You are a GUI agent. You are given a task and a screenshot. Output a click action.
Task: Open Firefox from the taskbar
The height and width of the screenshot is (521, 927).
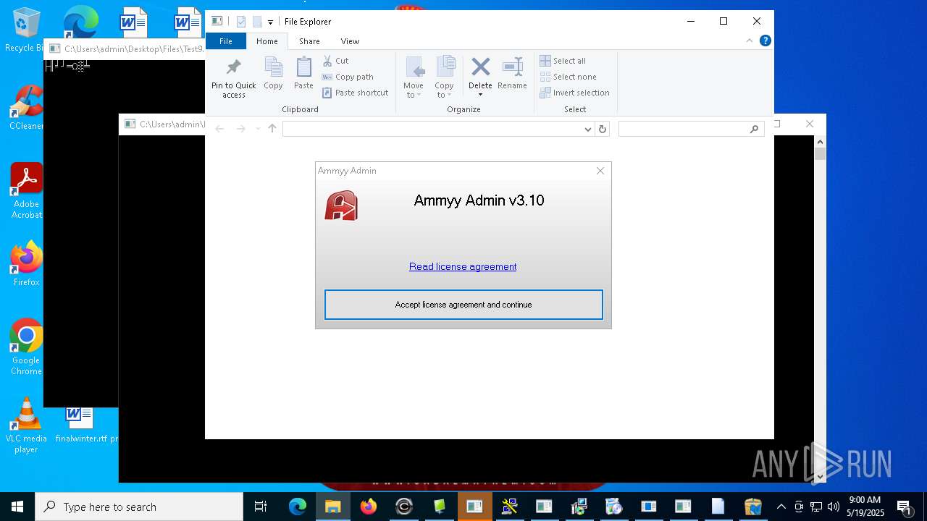pyautogui.click(x=368, y=507)
